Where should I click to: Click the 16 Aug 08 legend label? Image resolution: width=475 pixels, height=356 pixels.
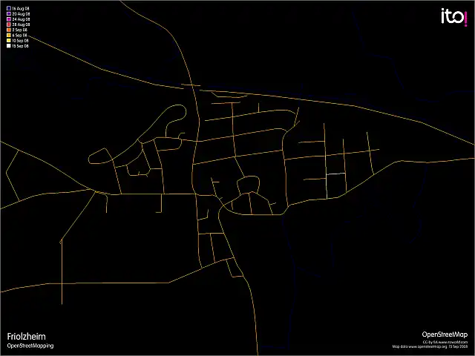click(21, 8)
